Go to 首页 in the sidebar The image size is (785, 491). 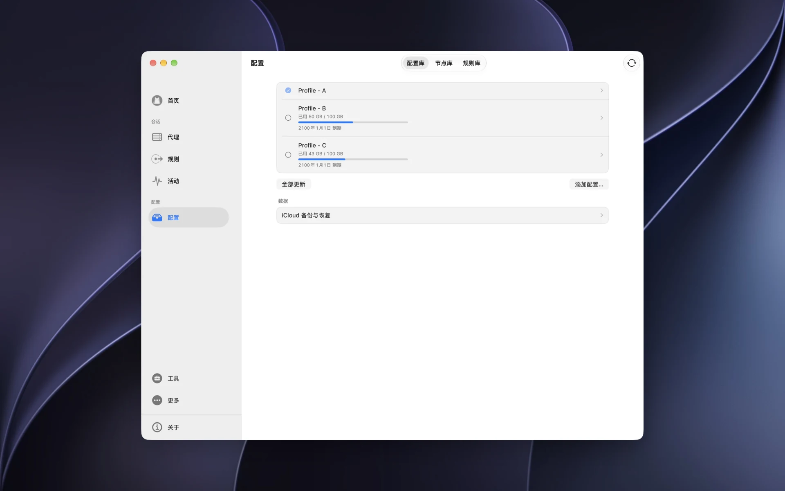(188, 100)
